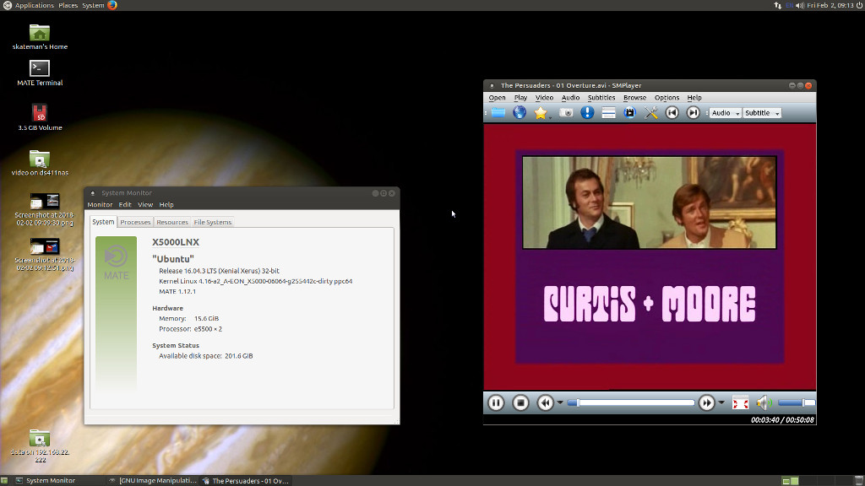Viewport: 865px width, 486px height.
Task: Rewind the video with the backward button
Action: pyautogui.click(x=545, y=402)
